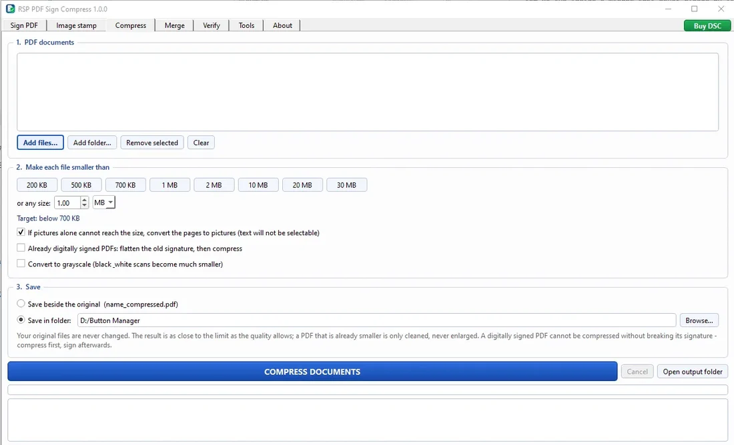
Task: Pick the 700 KB size preset
Action: [x=125, y=185]
